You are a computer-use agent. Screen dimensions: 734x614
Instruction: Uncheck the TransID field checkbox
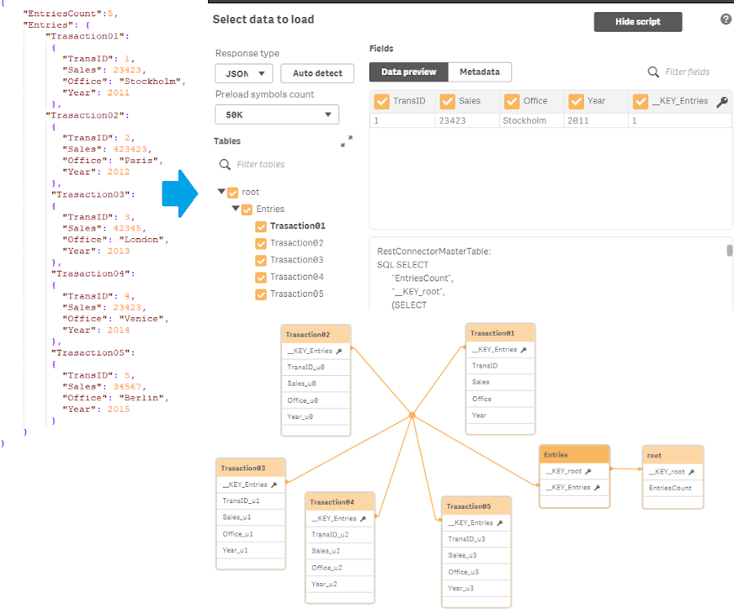tap(381, 101)
